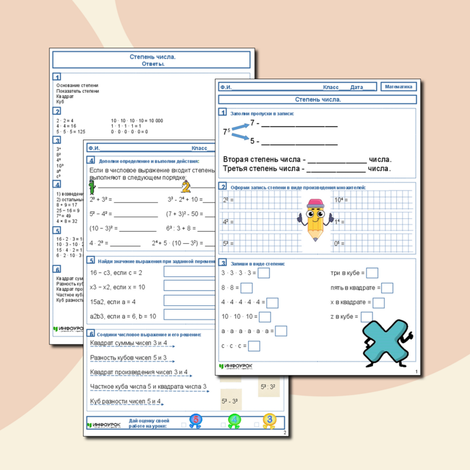Click "10 · 10 · 10 · 10 = 10 000" on answers sheet
Screen dimensions: 470x470
pos(137,121)
